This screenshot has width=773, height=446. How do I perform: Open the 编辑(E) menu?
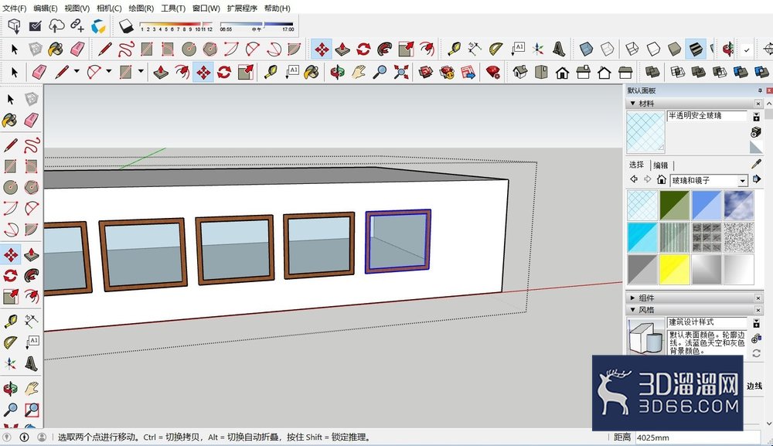point(46,9)
